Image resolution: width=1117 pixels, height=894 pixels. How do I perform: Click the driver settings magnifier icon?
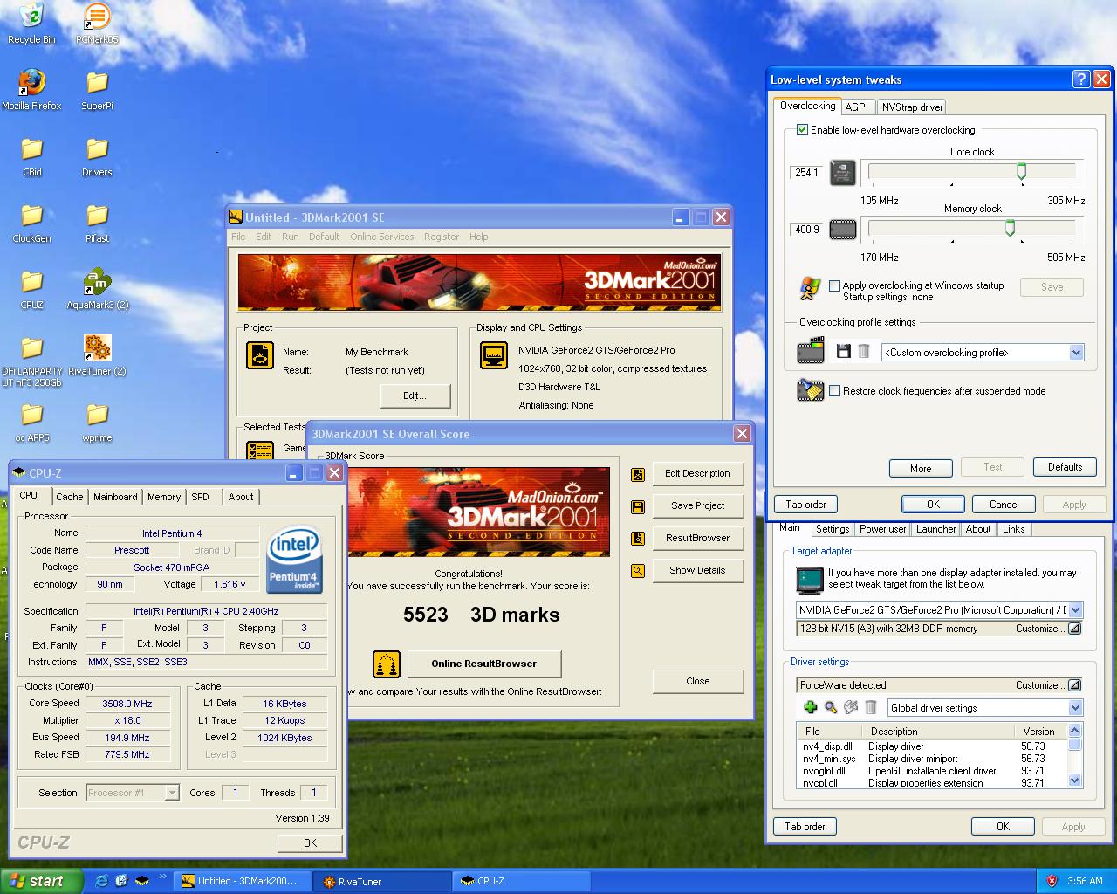[x=830, y=708]
